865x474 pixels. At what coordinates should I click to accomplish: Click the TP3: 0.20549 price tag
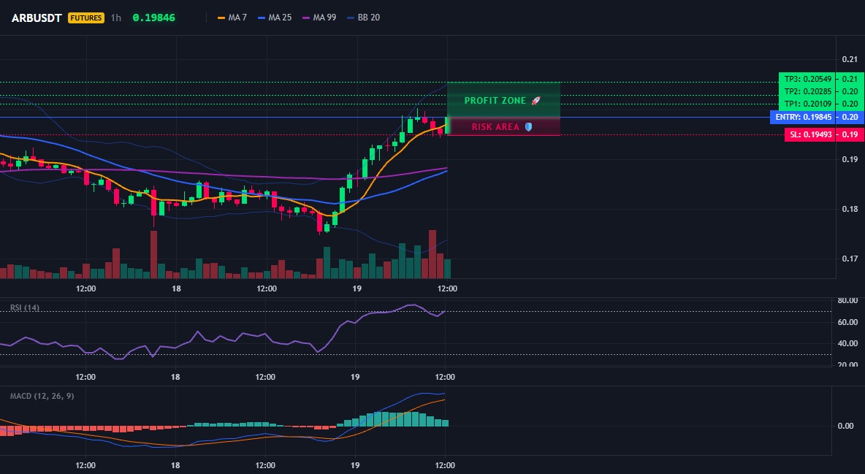(807, 79)
